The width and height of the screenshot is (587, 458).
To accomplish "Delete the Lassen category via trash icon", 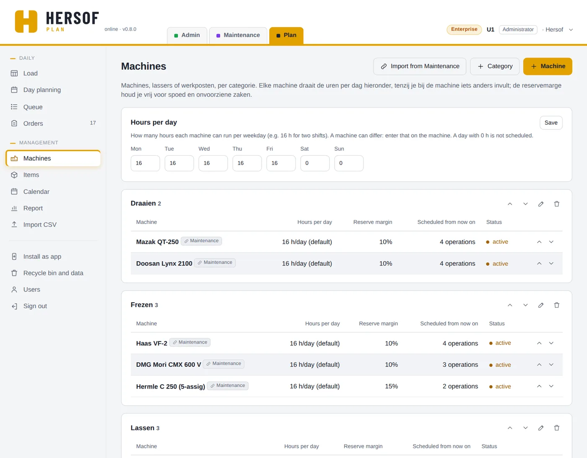I will [x=556, y=428].
